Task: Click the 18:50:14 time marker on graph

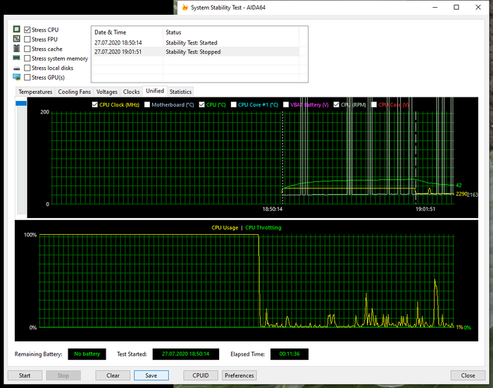Action: pos(273,209)
